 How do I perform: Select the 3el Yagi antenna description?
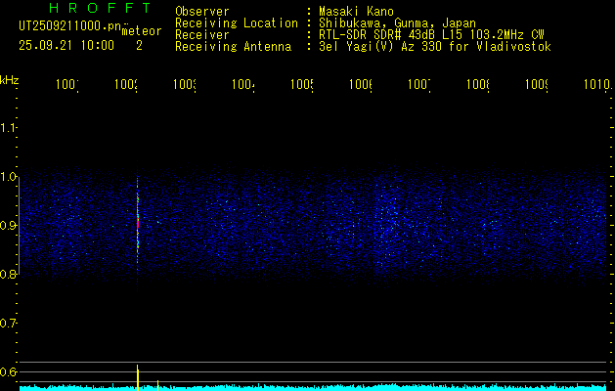click(x=435, y=47)
